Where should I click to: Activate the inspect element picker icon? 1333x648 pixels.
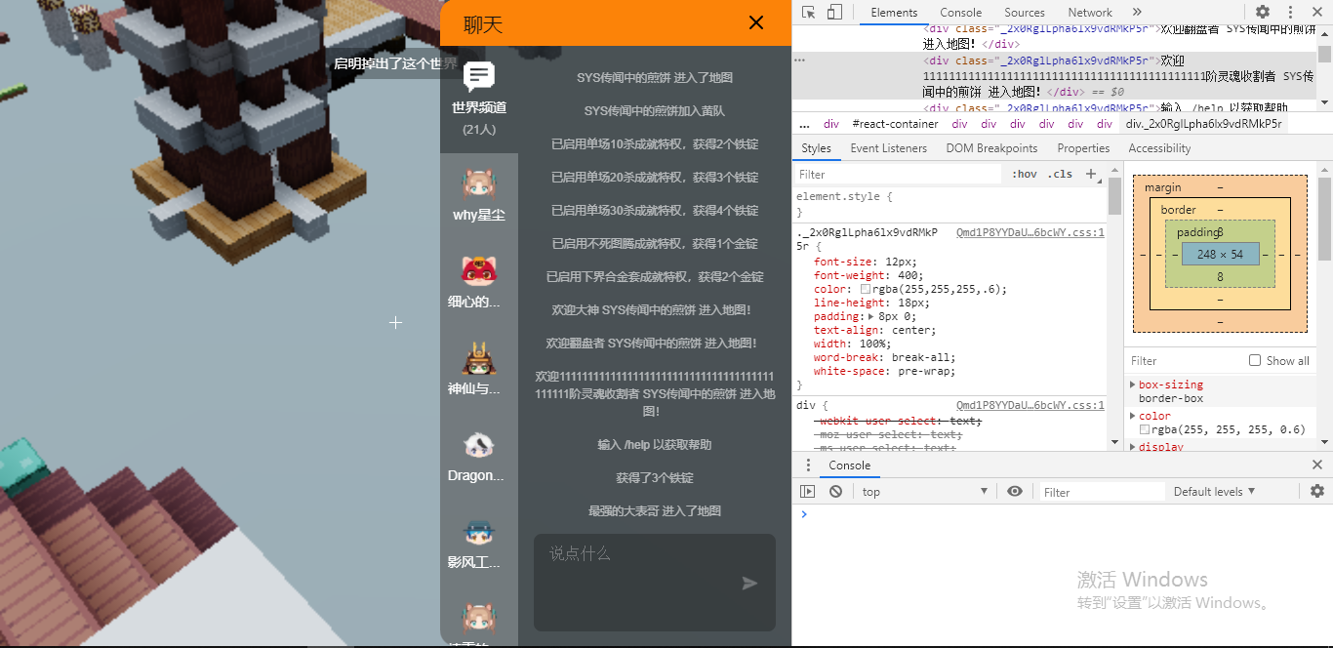click(x=809, y=12)
